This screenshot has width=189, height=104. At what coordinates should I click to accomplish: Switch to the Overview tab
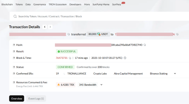17,99
